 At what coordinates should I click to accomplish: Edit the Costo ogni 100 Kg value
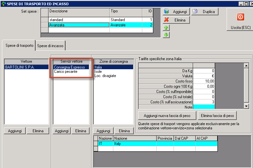pos(204,86)
